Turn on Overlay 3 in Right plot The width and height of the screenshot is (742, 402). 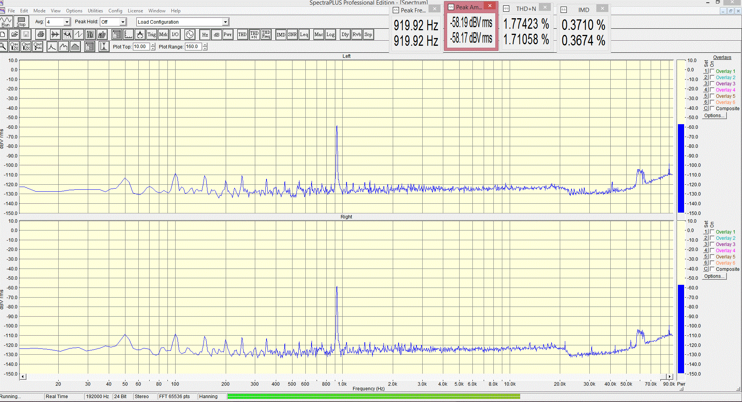[x=712, y=244]
